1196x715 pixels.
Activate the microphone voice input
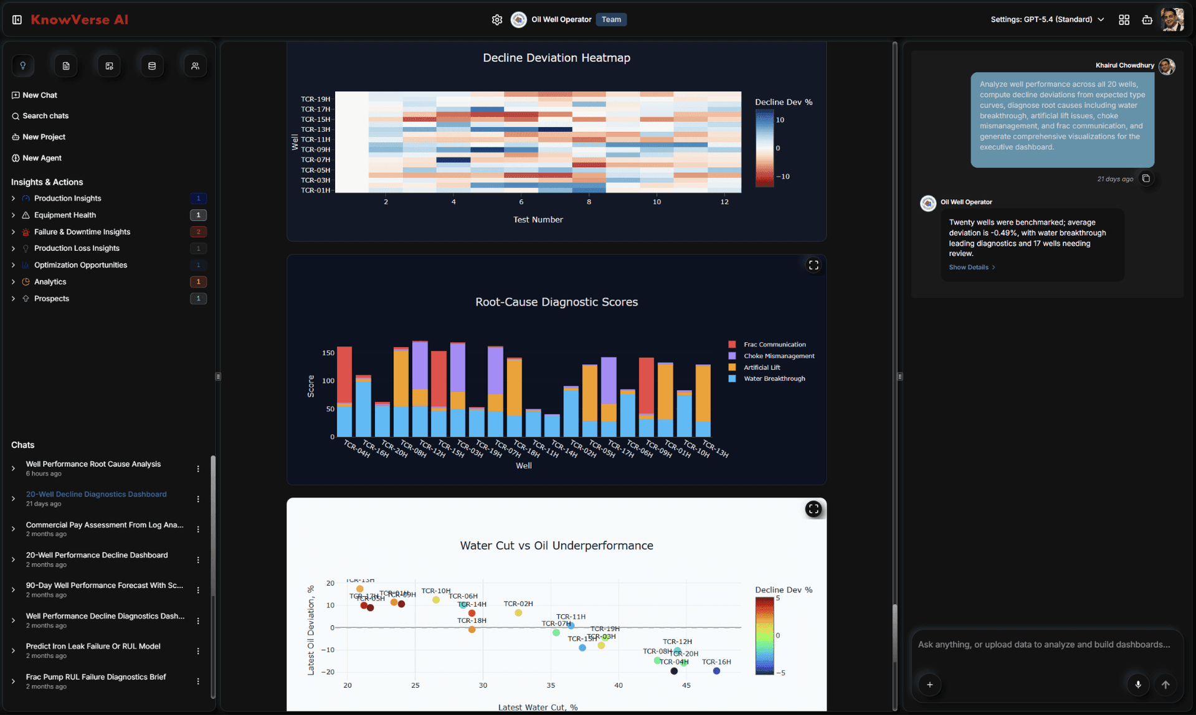pyautogui.click(x=1138, y=685)
